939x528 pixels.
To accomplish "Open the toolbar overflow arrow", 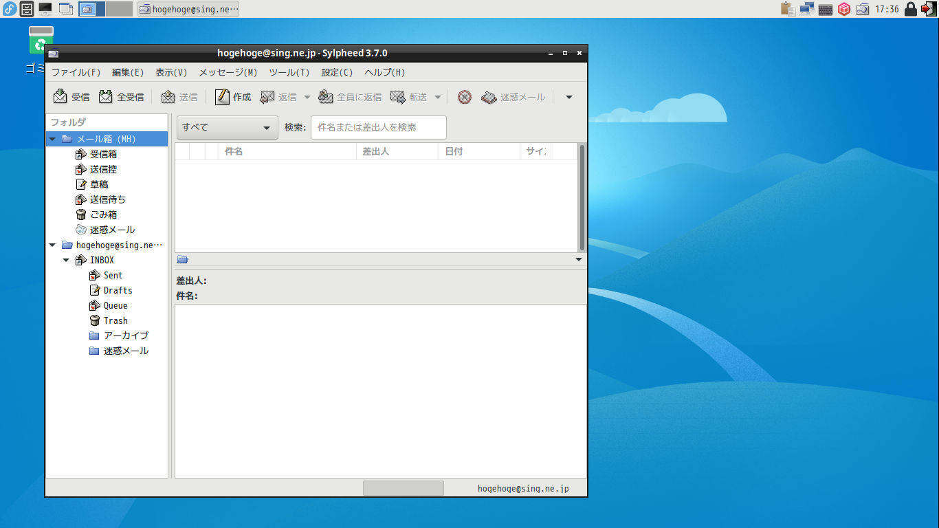I will click(569, 97).
